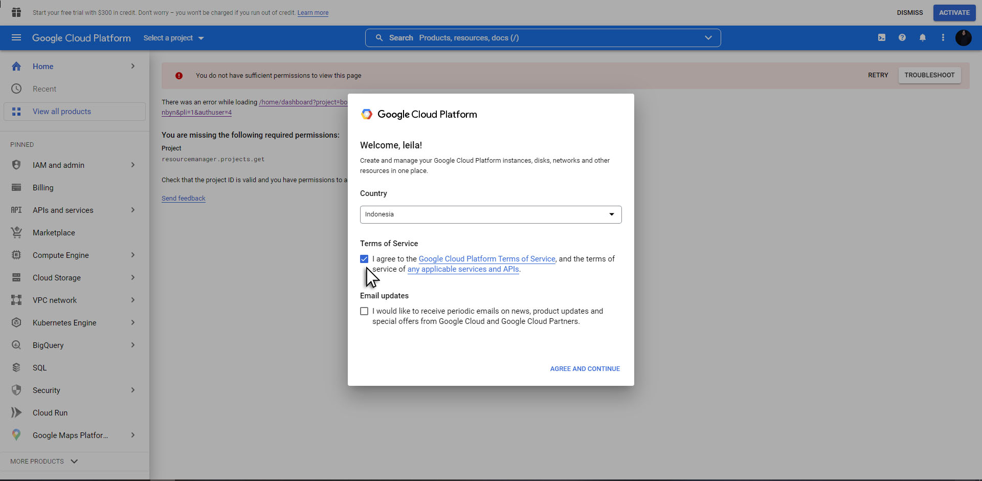Select View all products in sidebar
This screenshot has height=481, width=982.
click(62, 112)
